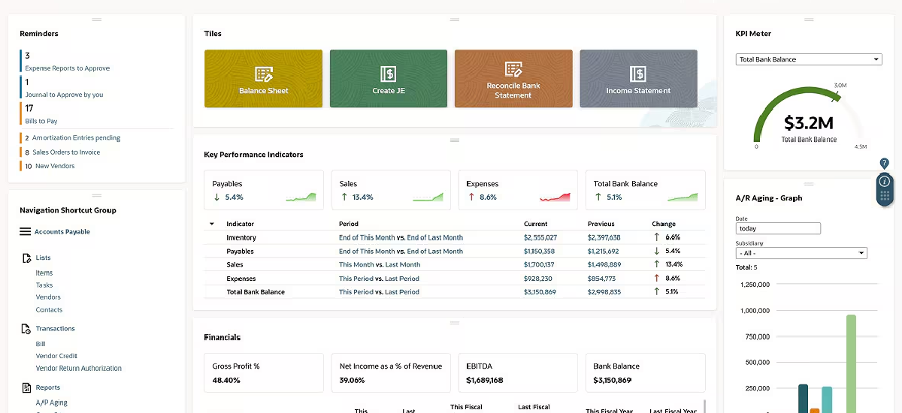Click the Payables trend sparkline

coord(301,197)
